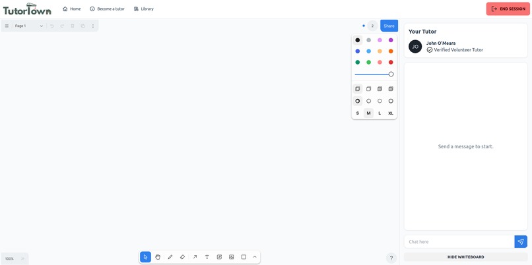Set stroke size to M
This screenshot has width=532, height=265.
[369, 113]
